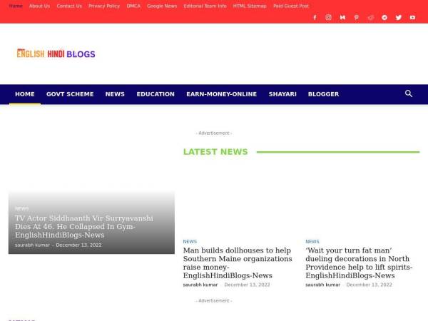Click December 13, 2022 on featured article
This screenshot has height=321, width=428.
pos(78,245)
